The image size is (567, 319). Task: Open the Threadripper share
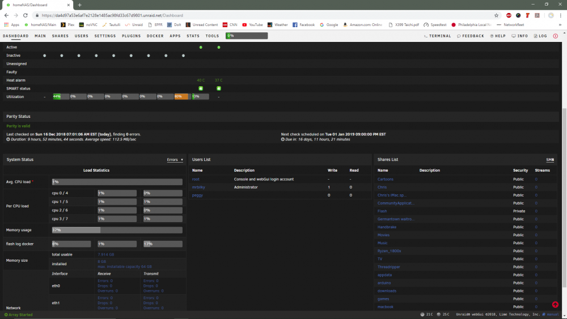pyautogui.click(x=389, y=267)
